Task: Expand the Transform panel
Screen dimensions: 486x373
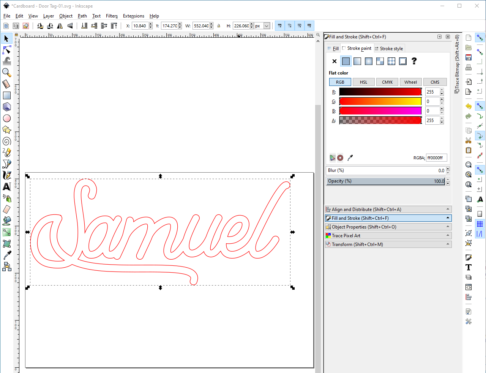Action: 388,244
